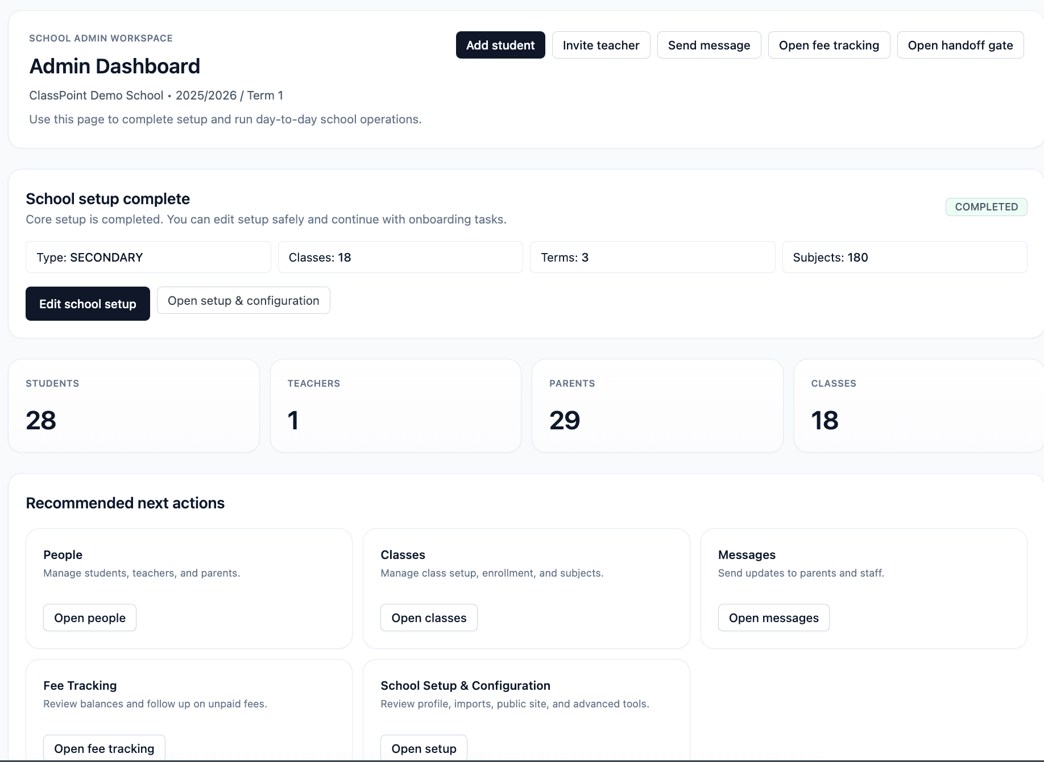Click Open people under the People card
This screenshot has width=1044, height=762.
pyautogui.click(x=89, y=618)
